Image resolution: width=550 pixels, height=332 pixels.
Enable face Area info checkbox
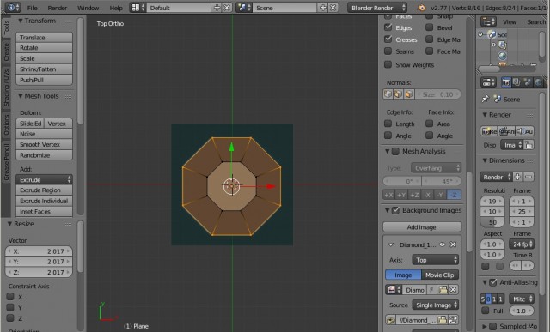(430, 124)
